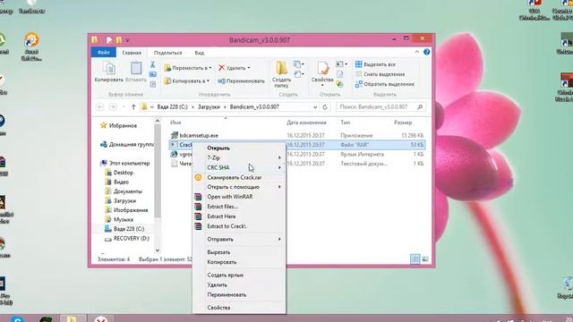This screenshot has height=322, width=573.
Task: Select RECOVERY (D:) drive in tree
Action: point(131,239)
